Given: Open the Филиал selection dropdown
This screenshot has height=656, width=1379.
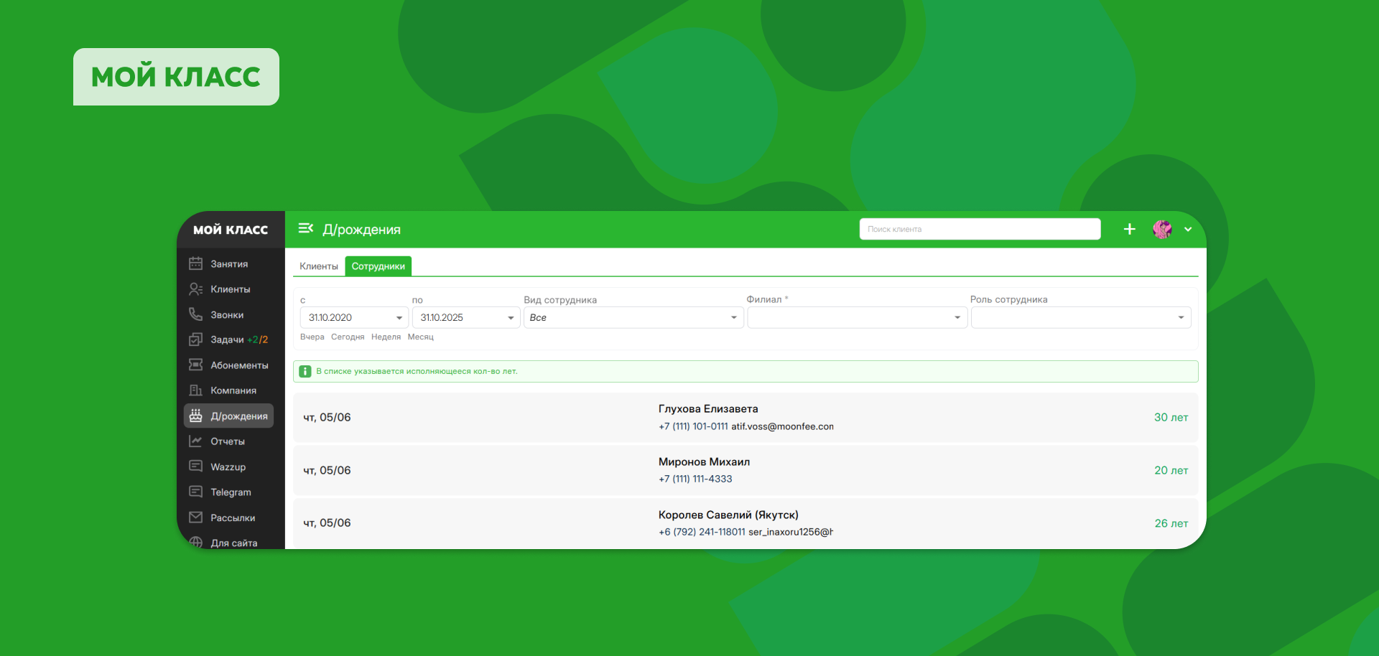Looking at the screenshot, I should pos(957,317).
